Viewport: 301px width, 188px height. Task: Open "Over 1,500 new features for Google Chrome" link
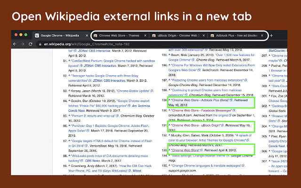[x=211, y=57]
